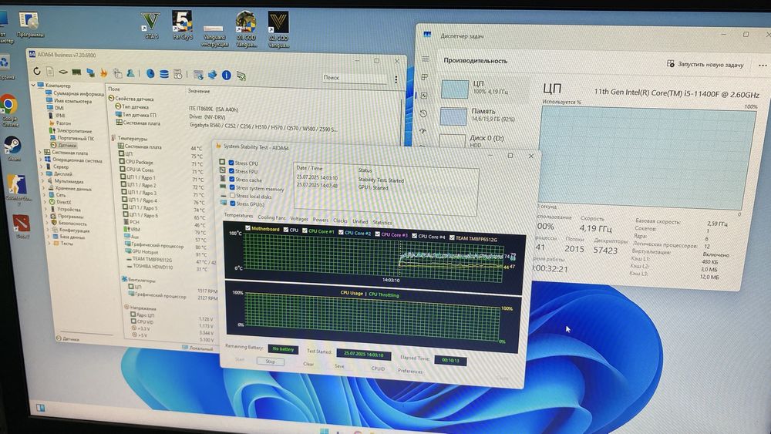Open AIDA64 three-dot menu icon
This screenshot has height=434, width=771.
point(396,79)
